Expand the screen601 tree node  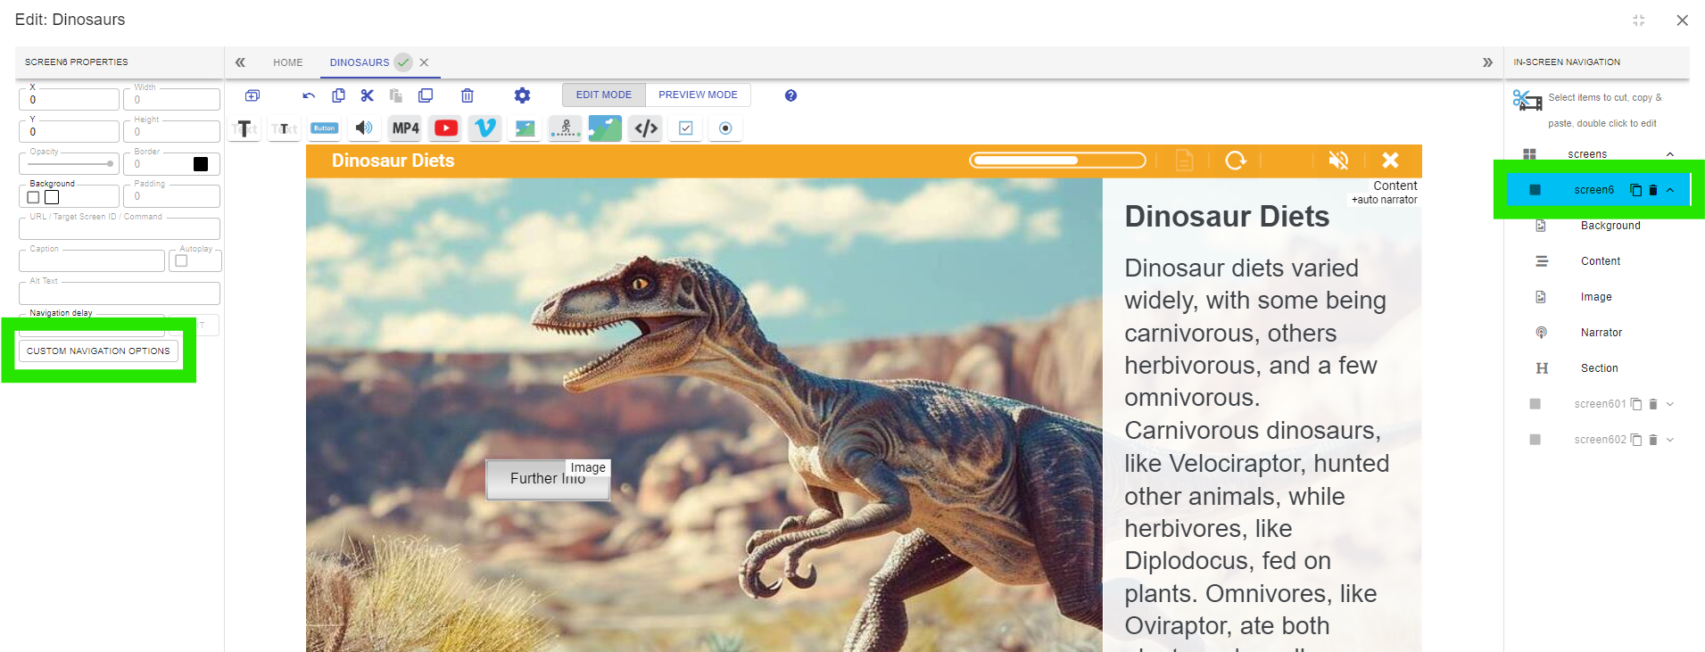point(1670,404)
